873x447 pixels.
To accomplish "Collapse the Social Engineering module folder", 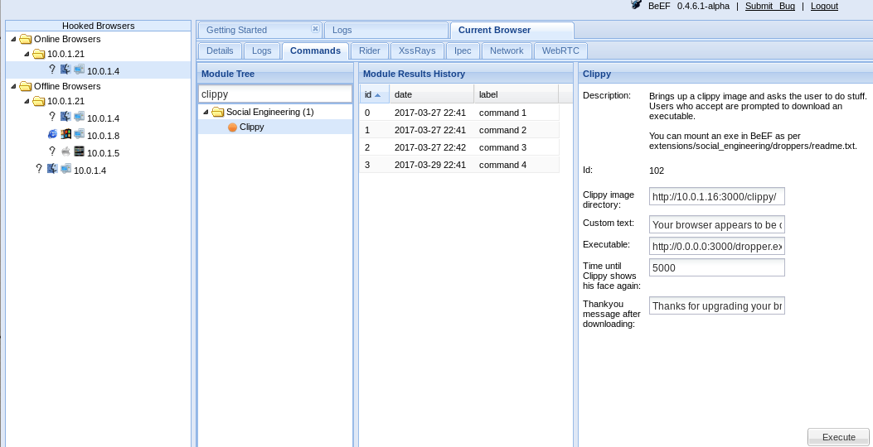I will [206, 112].
